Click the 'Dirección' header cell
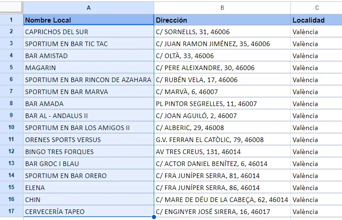Screen dimensions: 342x220 click(222, 20)
